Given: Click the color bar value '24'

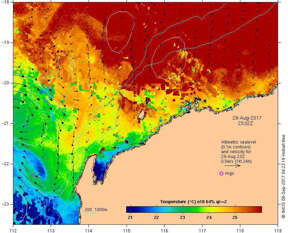Looking at the screenshot, I should [x=209, y=218].
